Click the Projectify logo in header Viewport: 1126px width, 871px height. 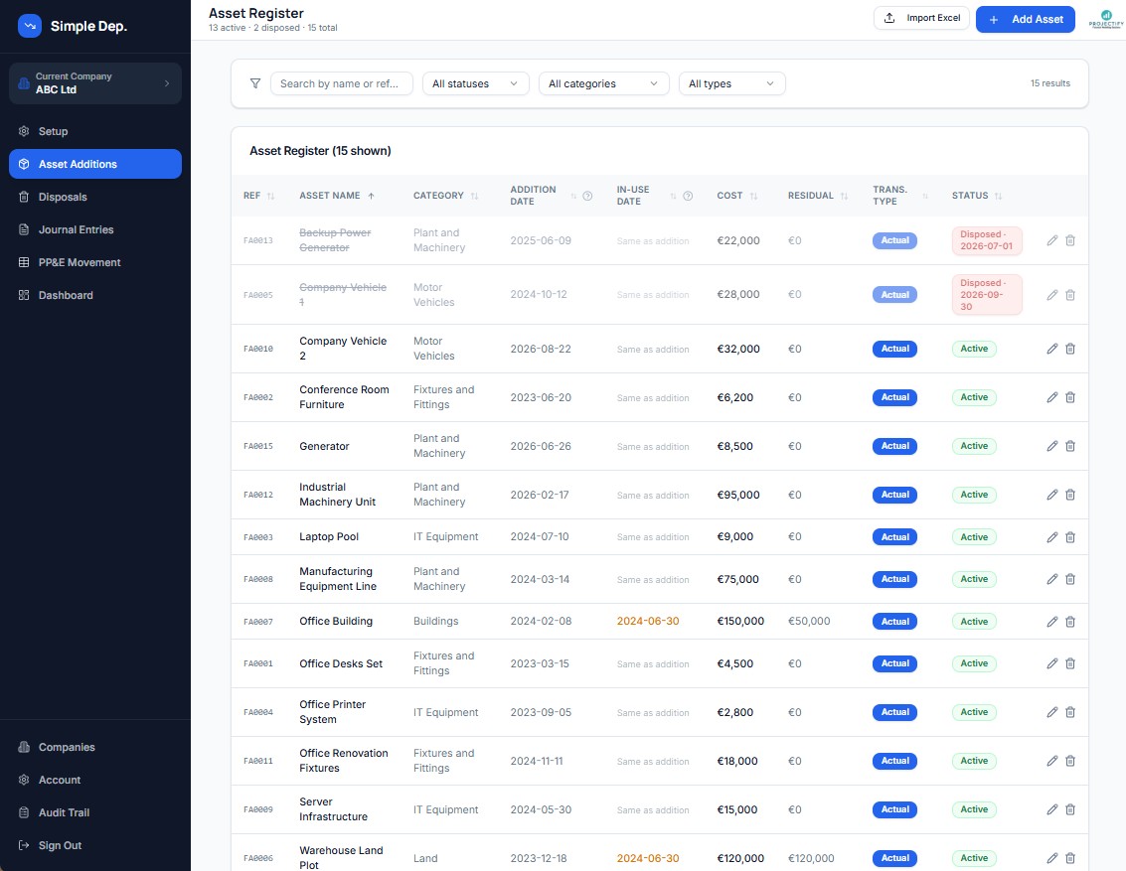pos(1106,19)
